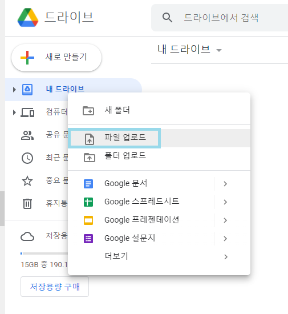Click the blue Google Docs icon

pos(88,184)
